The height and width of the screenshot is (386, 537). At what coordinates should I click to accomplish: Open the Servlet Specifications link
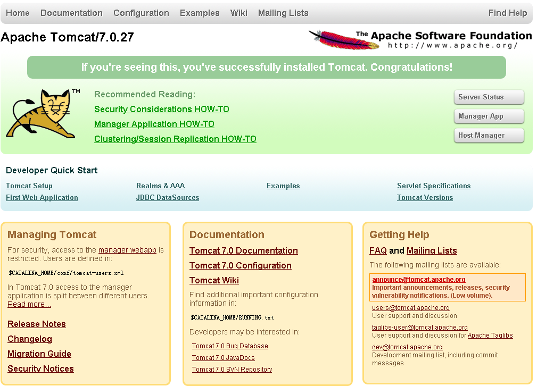point(434,186)
